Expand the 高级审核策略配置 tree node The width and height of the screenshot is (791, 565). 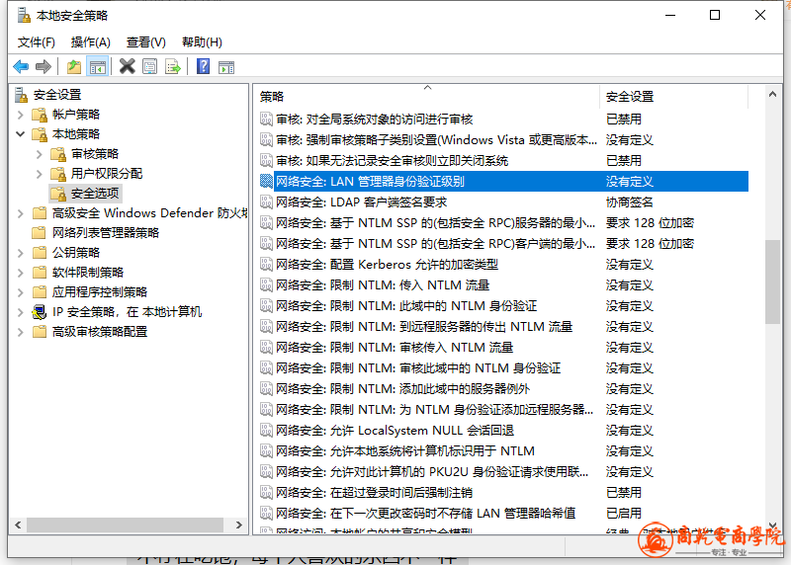(20, 332)
